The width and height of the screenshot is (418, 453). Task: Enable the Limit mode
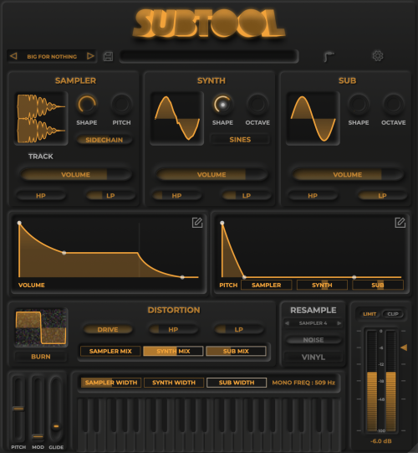point(370,314)
